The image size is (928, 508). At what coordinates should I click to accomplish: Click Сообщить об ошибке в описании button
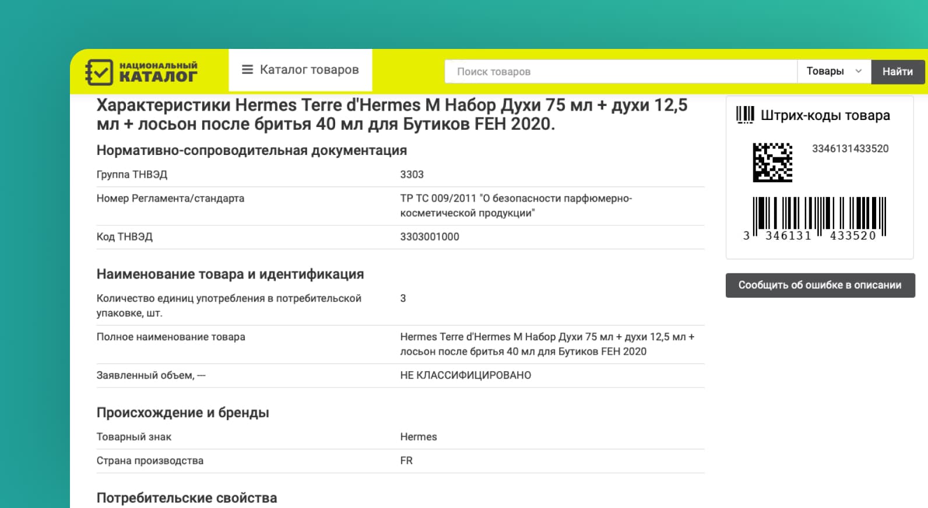[x=820, y=285]
